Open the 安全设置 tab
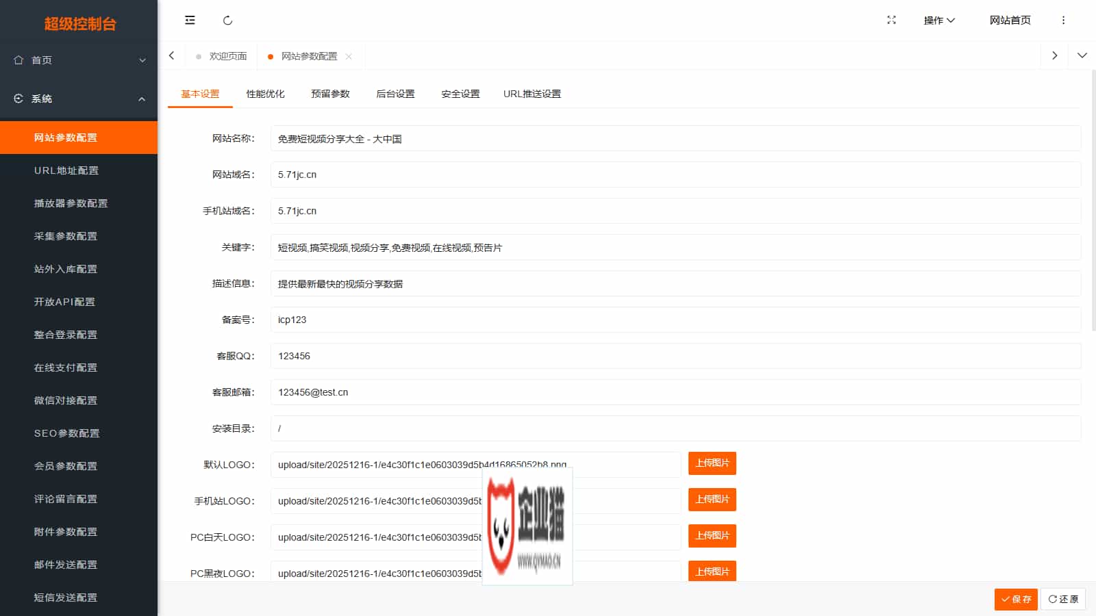 460,94
